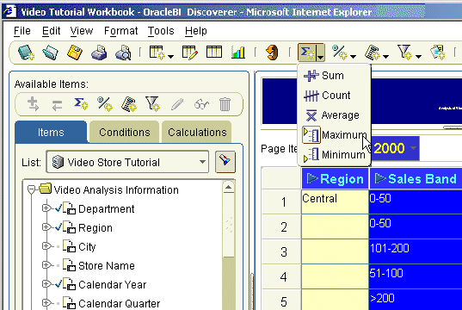Viewport: 462px width, 310px height.
Task: Expand the Calendar Year tree item
Action: pos(46,284)
